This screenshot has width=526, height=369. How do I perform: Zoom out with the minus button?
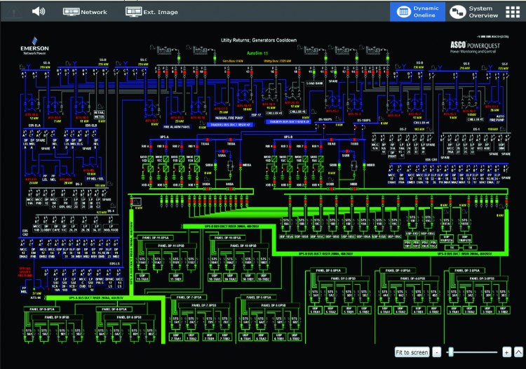tap(436, 351)
